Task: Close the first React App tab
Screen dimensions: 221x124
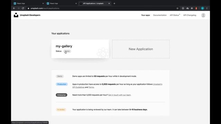Action: (x=43, y=3)
